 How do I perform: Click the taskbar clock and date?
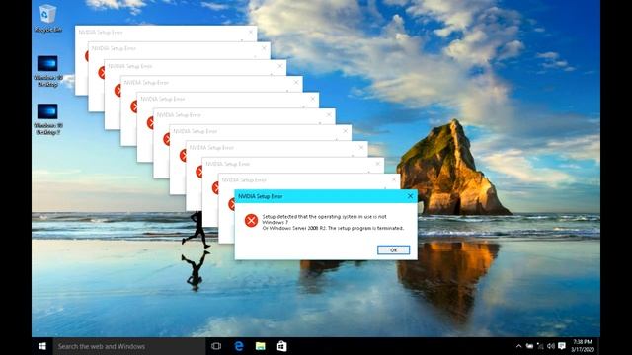point(583,346)
